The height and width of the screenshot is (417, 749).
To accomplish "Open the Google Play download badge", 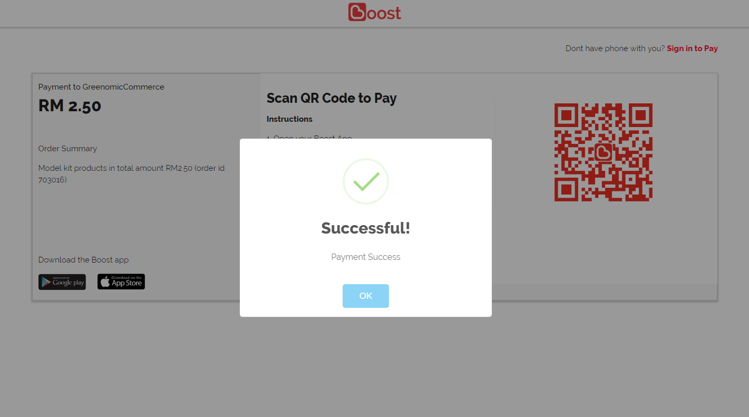I will coord(62,282).
